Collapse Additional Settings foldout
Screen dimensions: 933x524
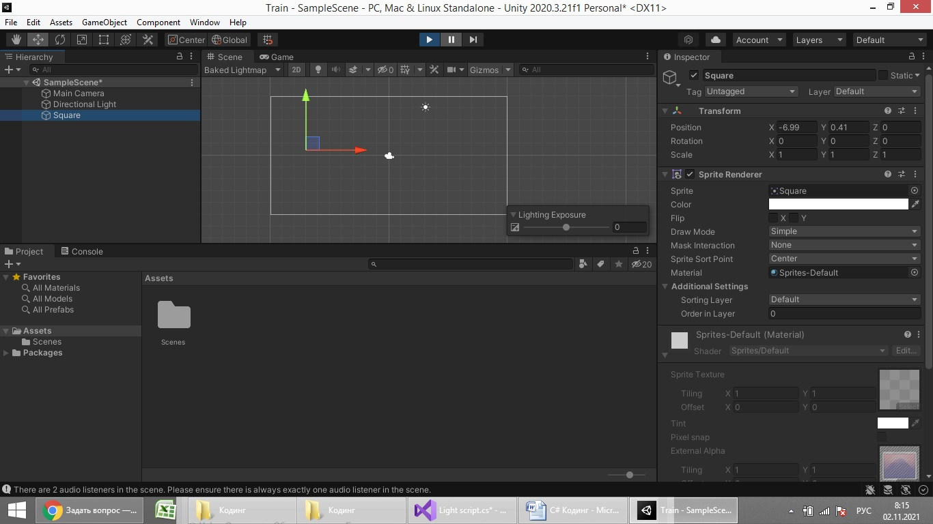coord(665,287)
